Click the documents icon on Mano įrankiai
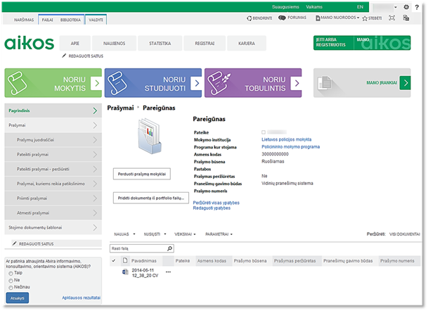This screenshot has height=311, width=428. point(325,83)
